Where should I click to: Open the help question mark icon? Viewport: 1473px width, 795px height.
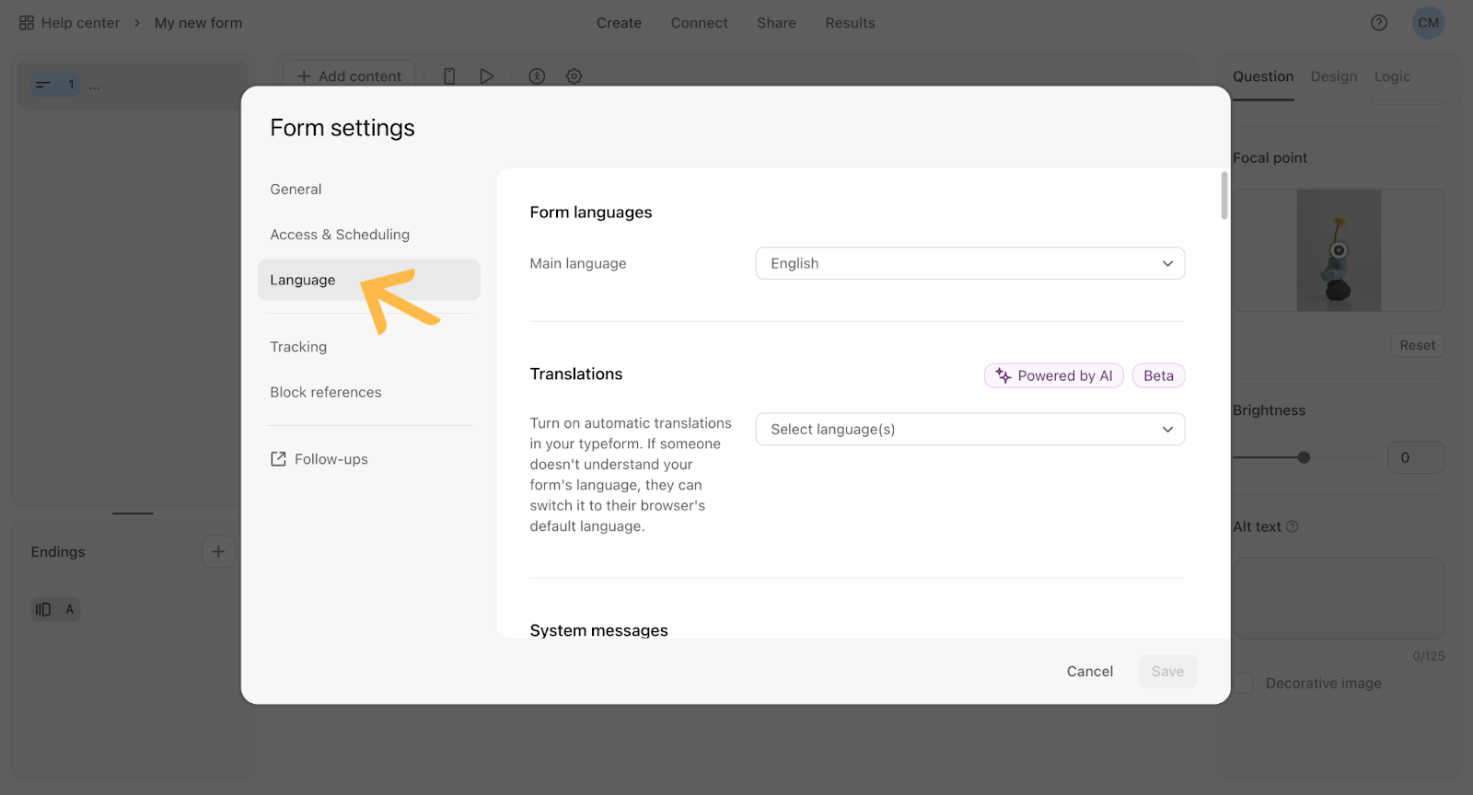[x=1379, y=23]
